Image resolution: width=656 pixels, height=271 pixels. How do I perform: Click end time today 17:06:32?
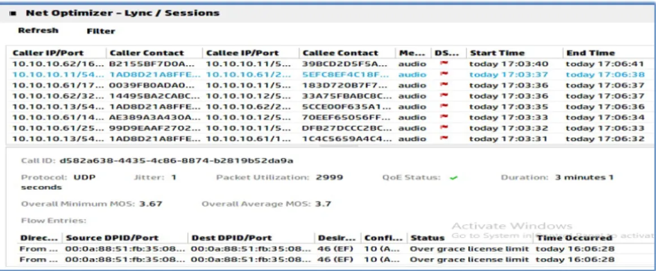[x=605, y=139]
